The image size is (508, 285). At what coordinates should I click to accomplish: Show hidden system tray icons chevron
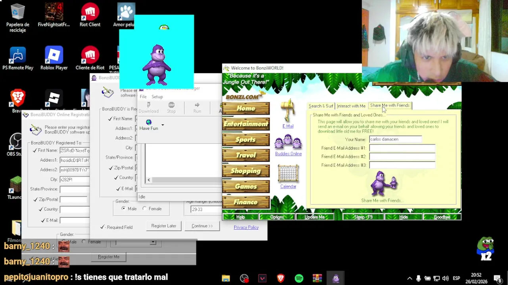(x=410, y=278)
